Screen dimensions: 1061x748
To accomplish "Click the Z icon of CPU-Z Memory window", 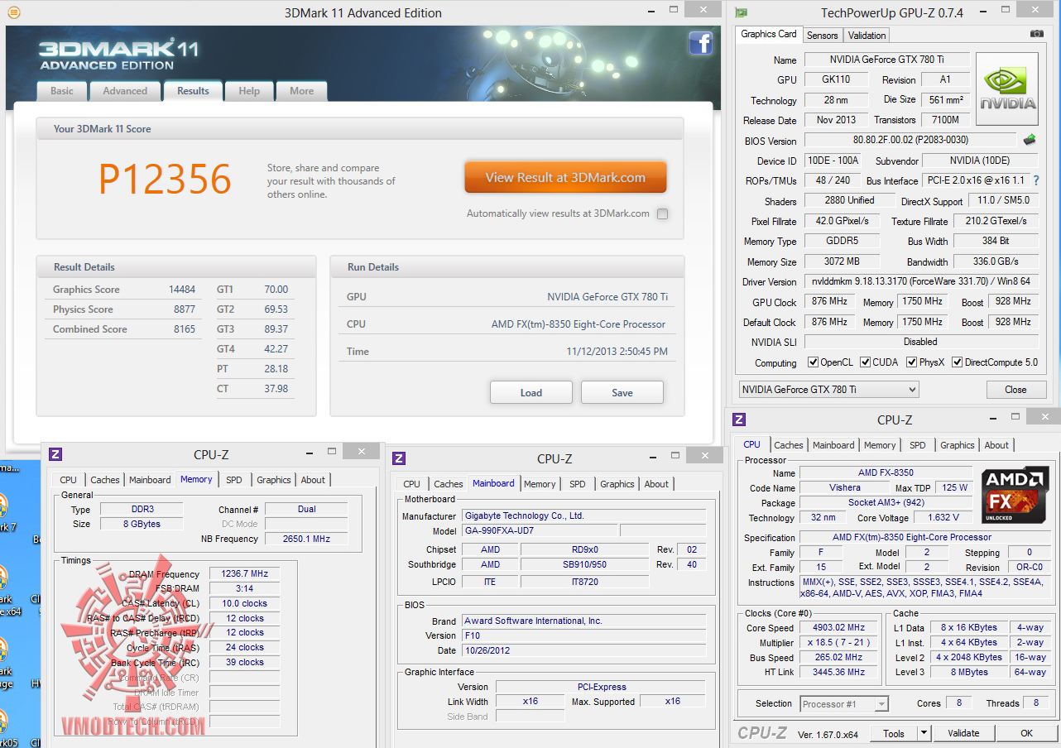I will point(55,453).
